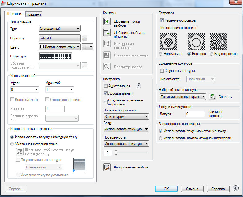Click the Help button
Image resolution: width=243 pixels, height=197 pixels.
point(218,189)
